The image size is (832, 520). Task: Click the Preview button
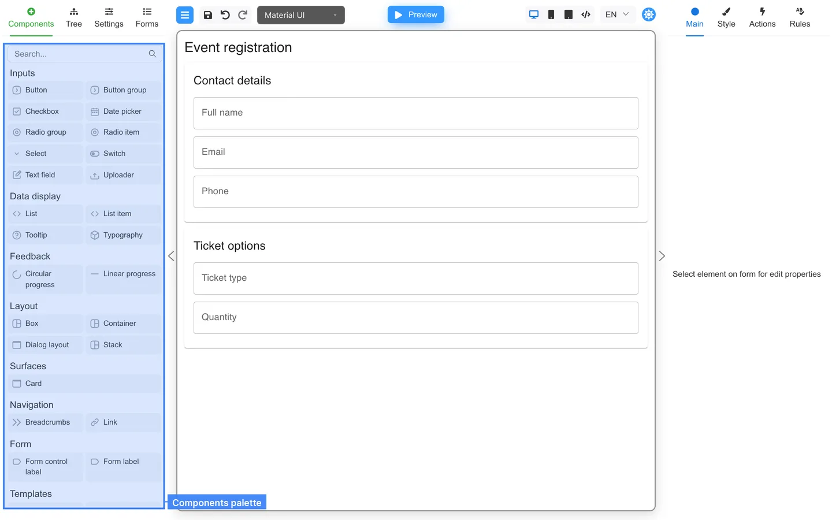[416, 14]
